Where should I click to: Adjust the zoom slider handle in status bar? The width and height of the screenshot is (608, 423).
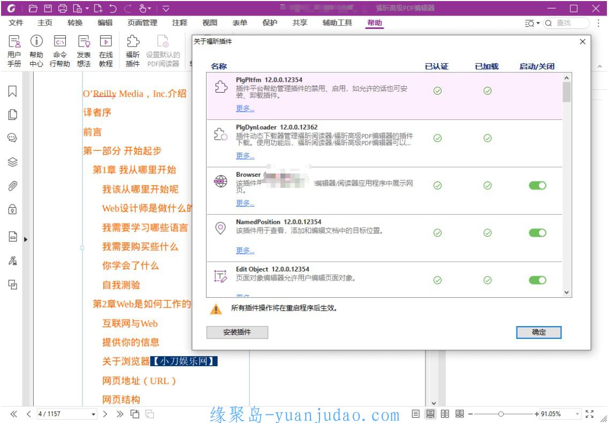pos(501,414)
